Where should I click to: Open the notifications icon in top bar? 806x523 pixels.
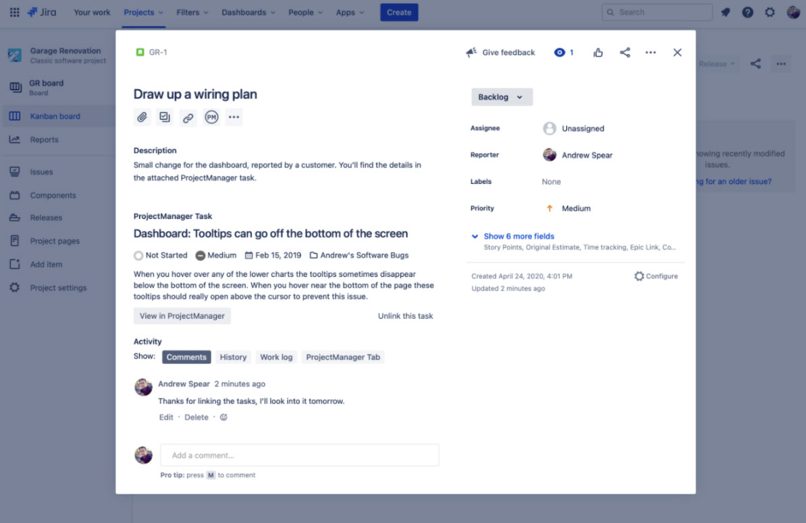[x=725, y=12]
